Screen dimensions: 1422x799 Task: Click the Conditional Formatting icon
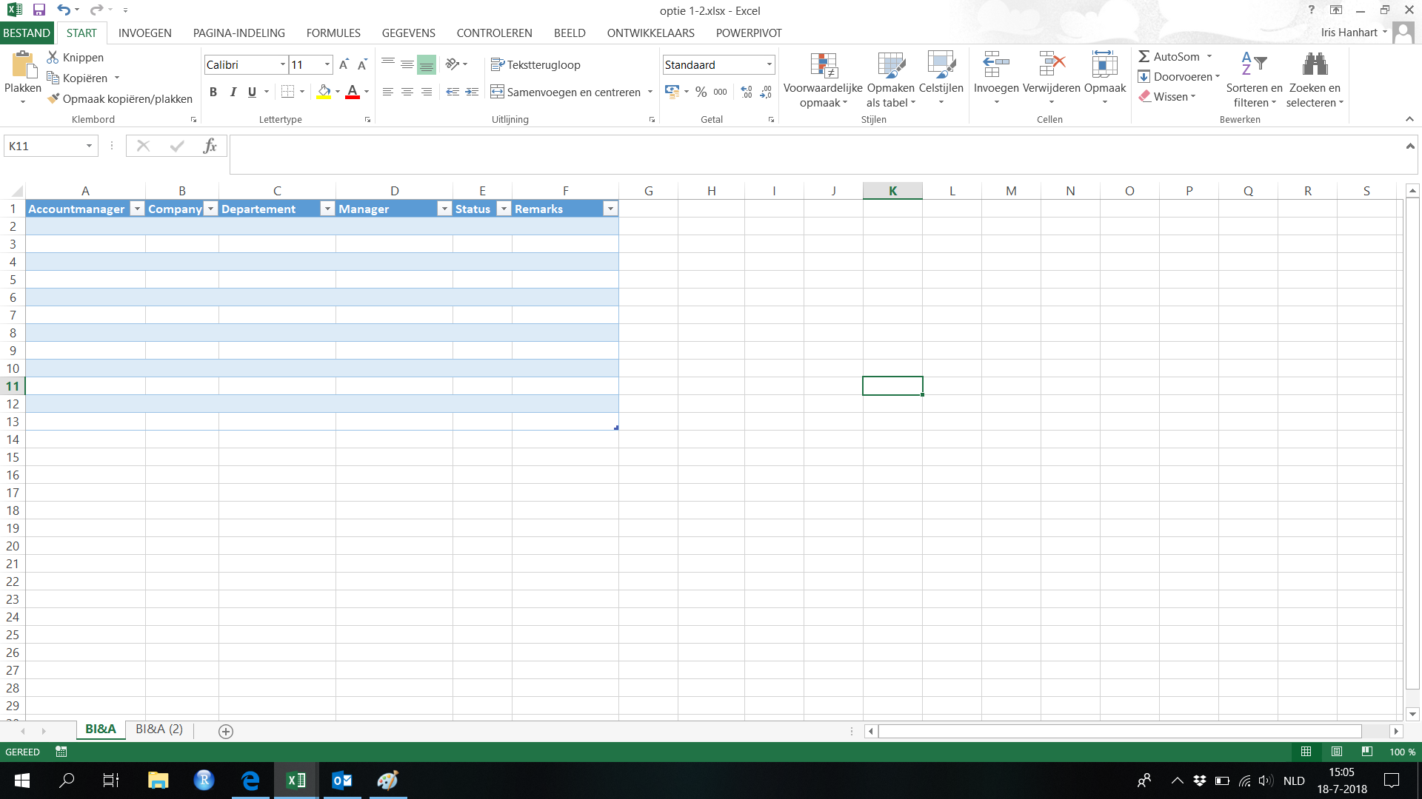[823, 67]
